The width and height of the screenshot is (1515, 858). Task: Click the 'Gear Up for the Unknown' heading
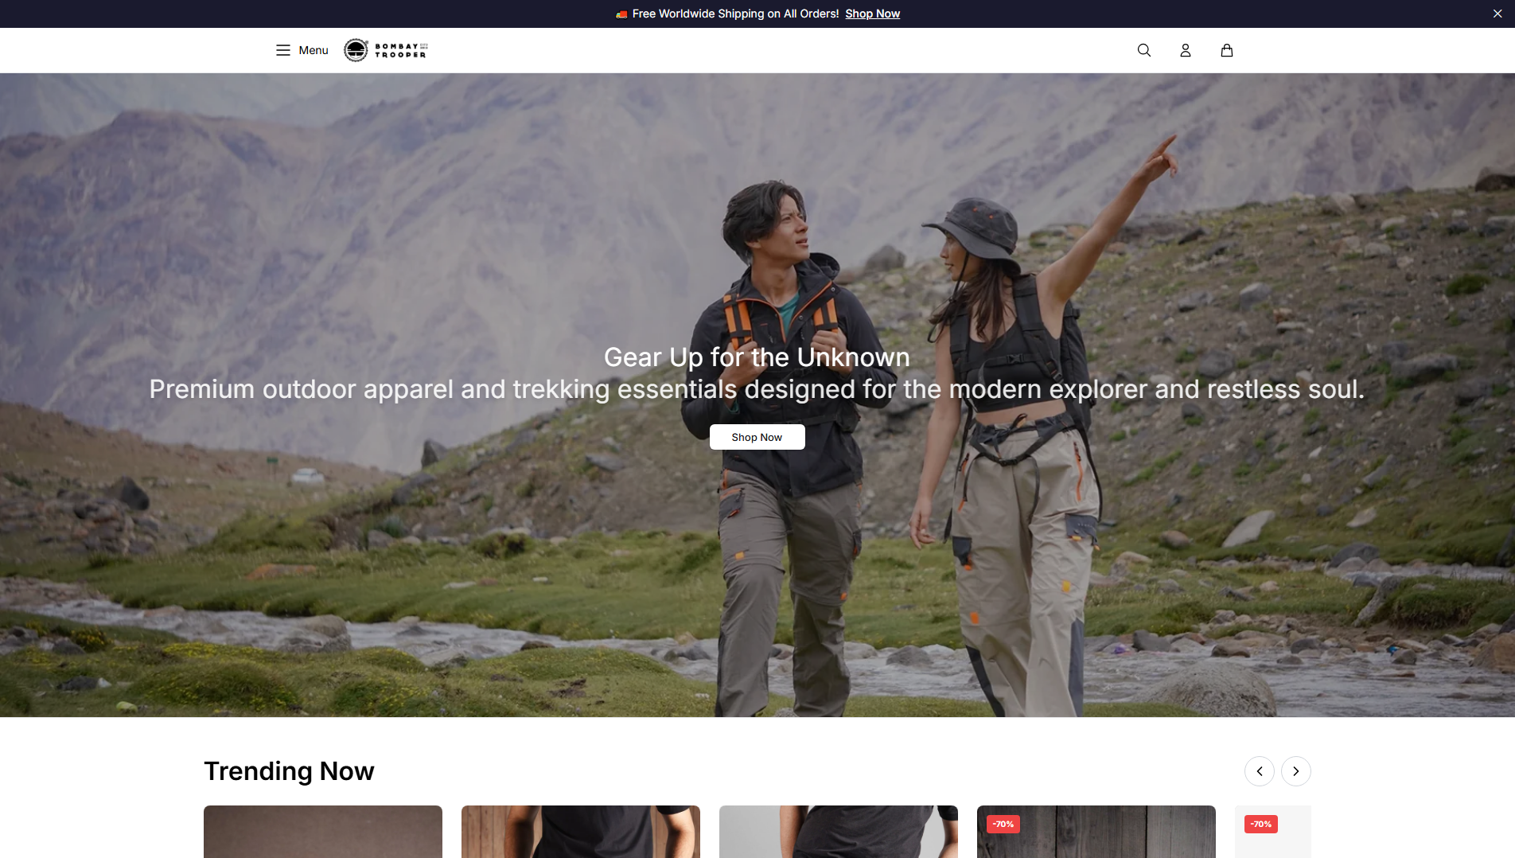point(757,357)
